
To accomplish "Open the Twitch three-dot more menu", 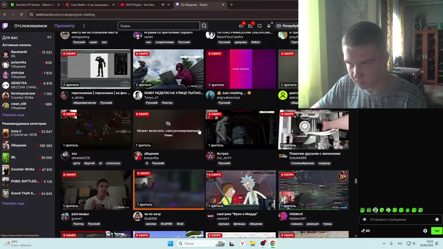I will point(84,26).
